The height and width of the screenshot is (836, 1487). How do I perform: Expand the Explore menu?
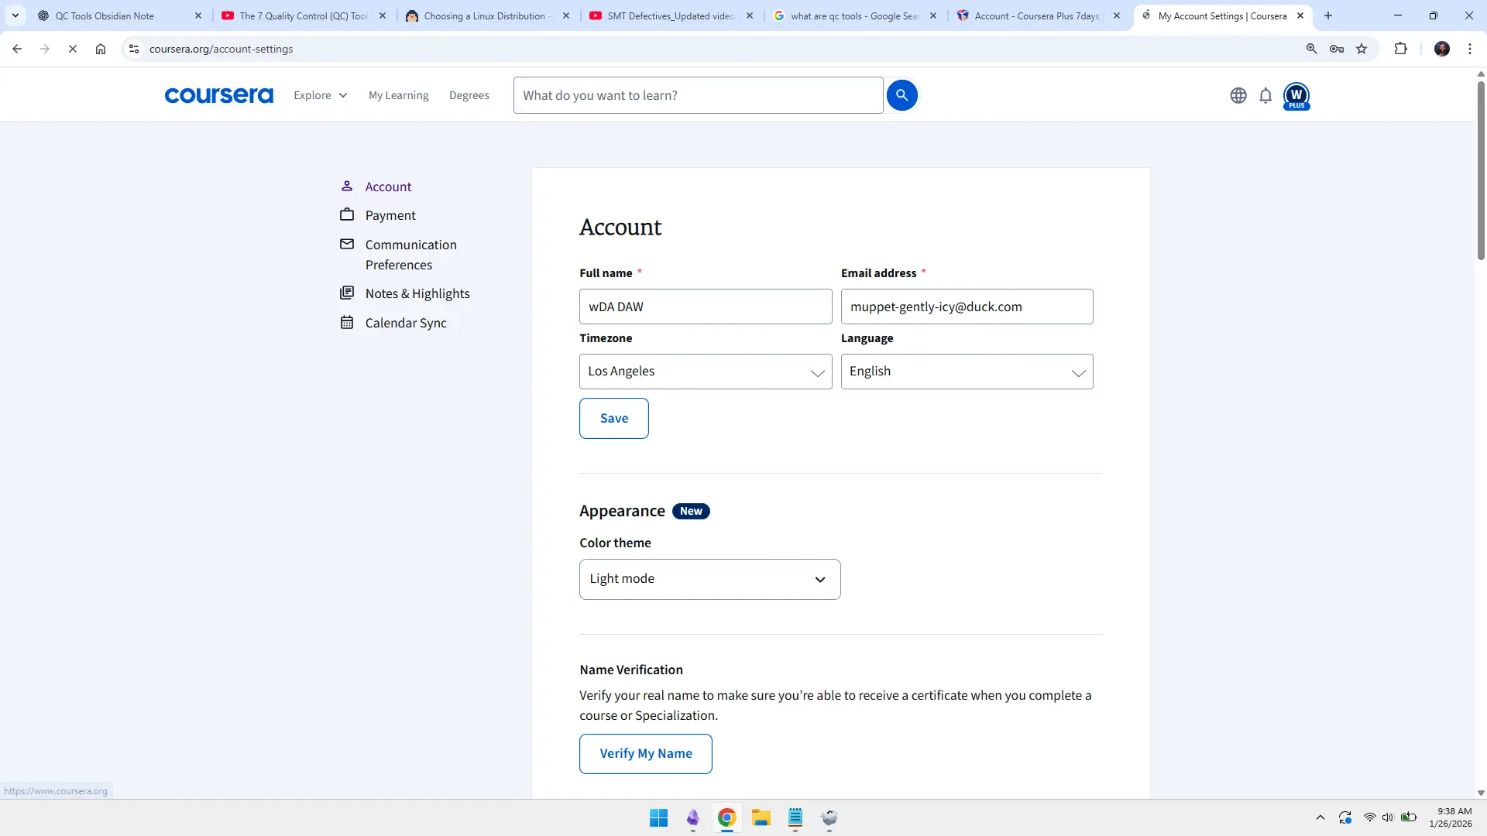(x=321, y=95)
